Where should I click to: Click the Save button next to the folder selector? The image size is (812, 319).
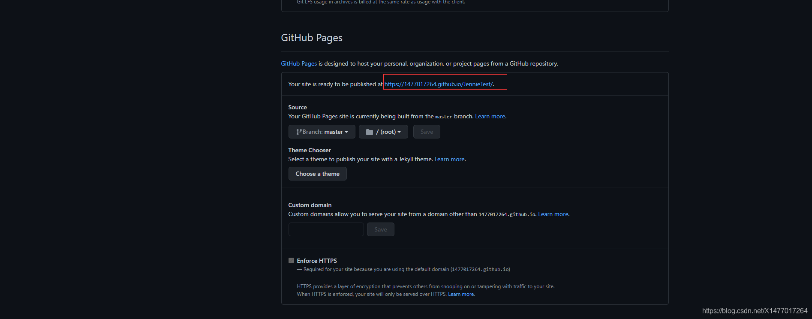pyautogui.click(x=427, y=132)
